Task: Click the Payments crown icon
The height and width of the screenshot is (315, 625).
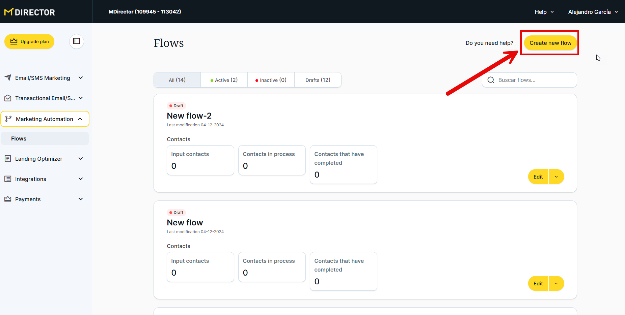Action: 8,199
